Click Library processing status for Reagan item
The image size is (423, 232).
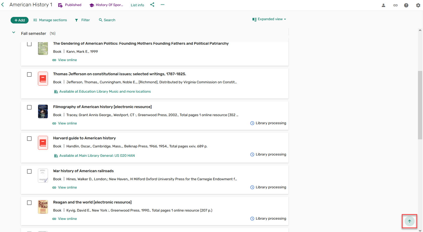pyautogui.click(x=268, y=219)
